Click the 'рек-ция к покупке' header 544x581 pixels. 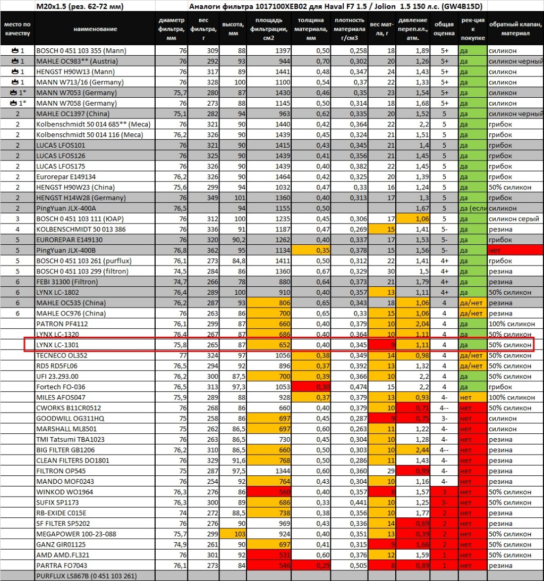[x=473, y=29]
